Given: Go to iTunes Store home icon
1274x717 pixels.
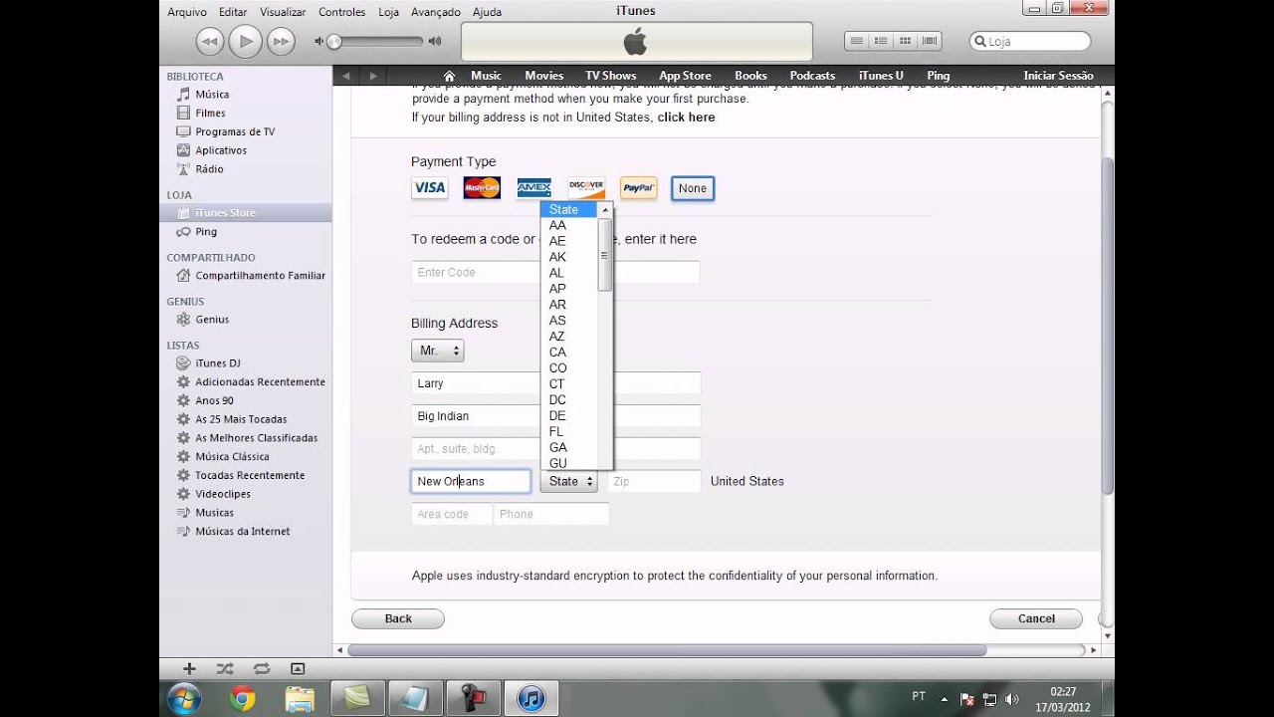Looking at the screenshot, I should click(449, 76).
